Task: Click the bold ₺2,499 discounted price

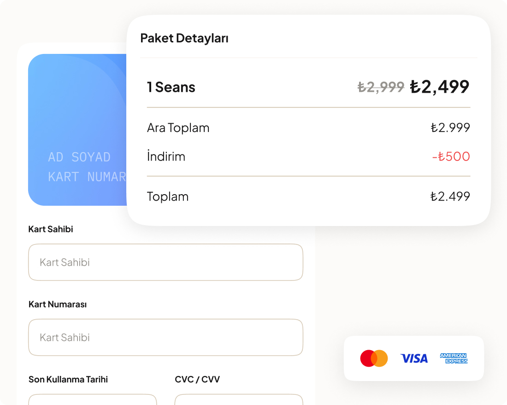Action: point(440,87)
